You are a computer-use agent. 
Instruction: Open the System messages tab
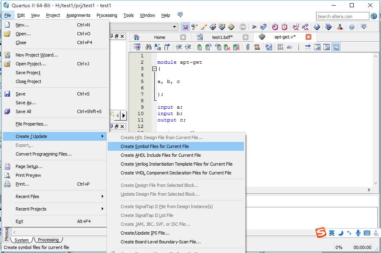(x=21, y=240)
